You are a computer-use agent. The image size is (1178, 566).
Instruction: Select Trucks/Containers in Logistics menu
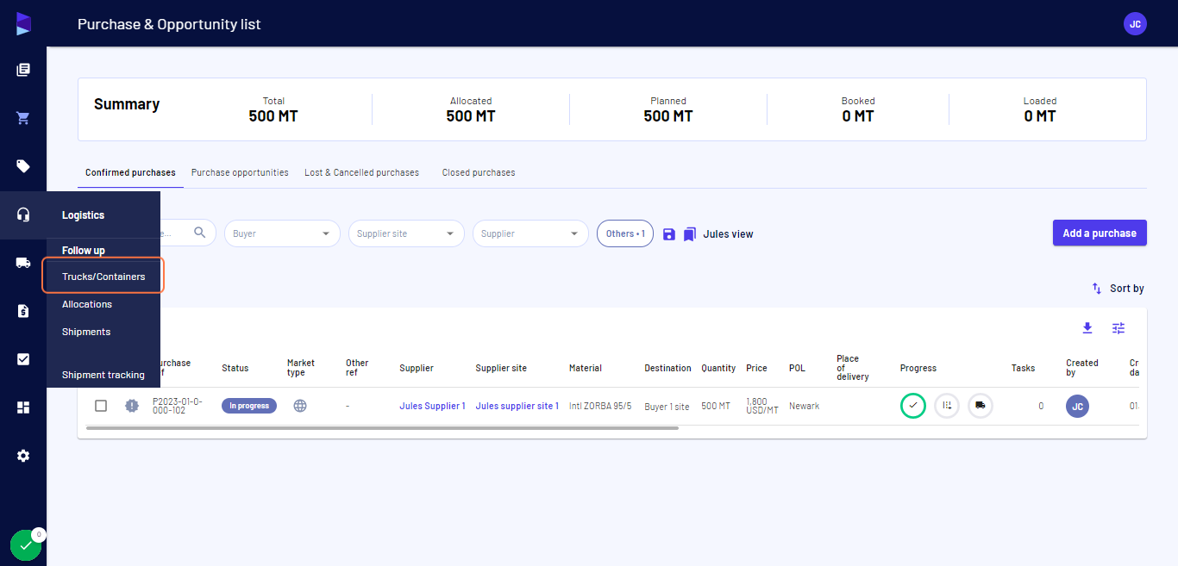point(103,277)
